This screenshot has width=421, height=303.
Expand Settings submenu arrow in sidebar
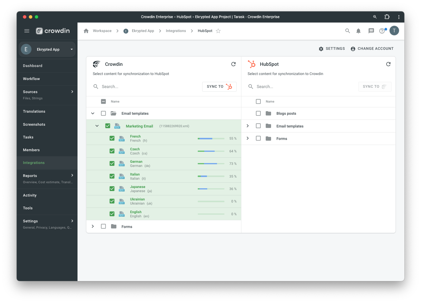[72, 221]
